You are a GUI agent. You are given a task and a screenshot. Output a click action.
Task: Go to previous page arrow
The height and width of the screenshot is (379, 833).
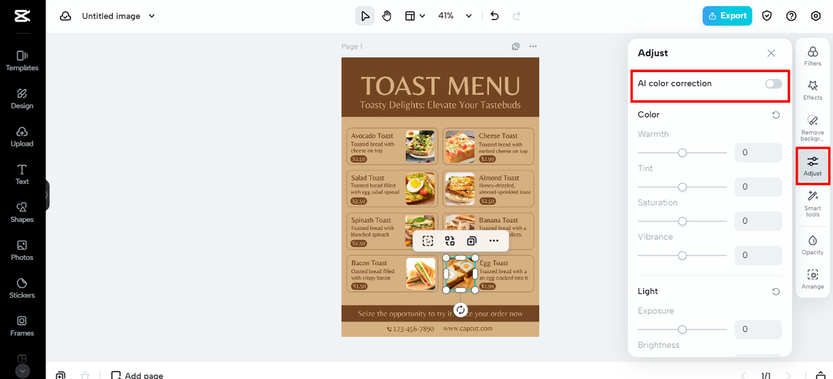click(744, 375)
